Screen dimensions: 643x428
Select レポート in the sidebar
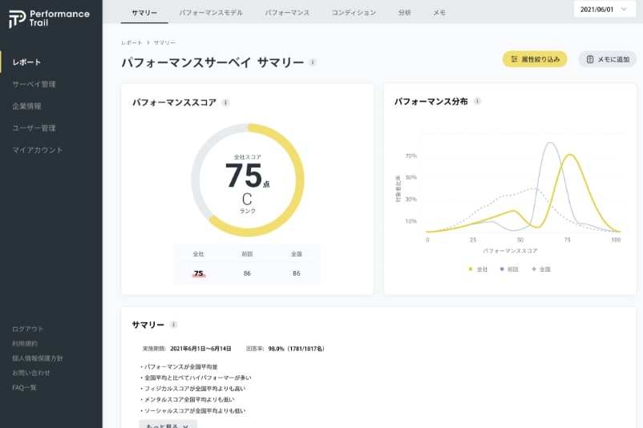26,63
